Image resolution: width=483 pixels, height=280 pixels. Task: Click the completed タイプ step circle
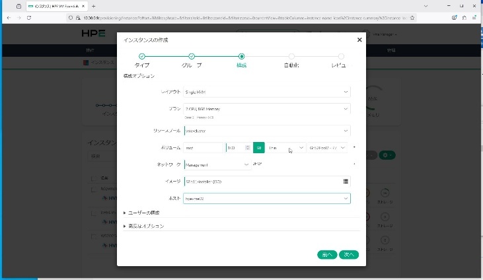point(142,57)
